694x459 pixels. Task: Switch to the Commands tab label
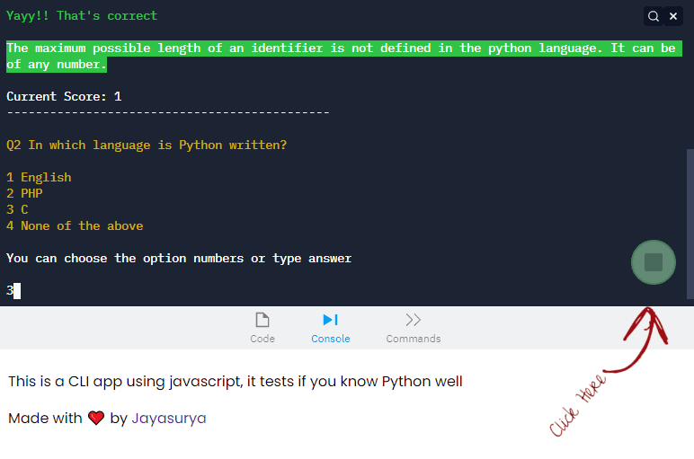pos(413,339)
